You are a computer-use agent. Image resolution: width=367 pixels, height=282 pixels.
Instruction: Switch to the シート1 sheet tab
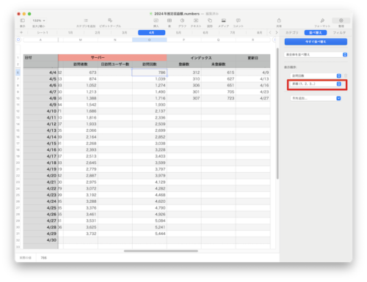coord(43,32)
